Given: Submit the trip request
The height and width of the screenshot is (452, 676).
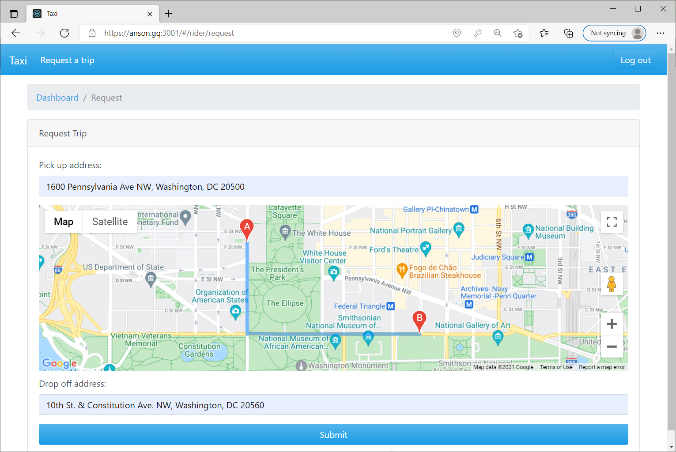Looking at the screenshot, I should pyautogui.click(x=333, y=434).
